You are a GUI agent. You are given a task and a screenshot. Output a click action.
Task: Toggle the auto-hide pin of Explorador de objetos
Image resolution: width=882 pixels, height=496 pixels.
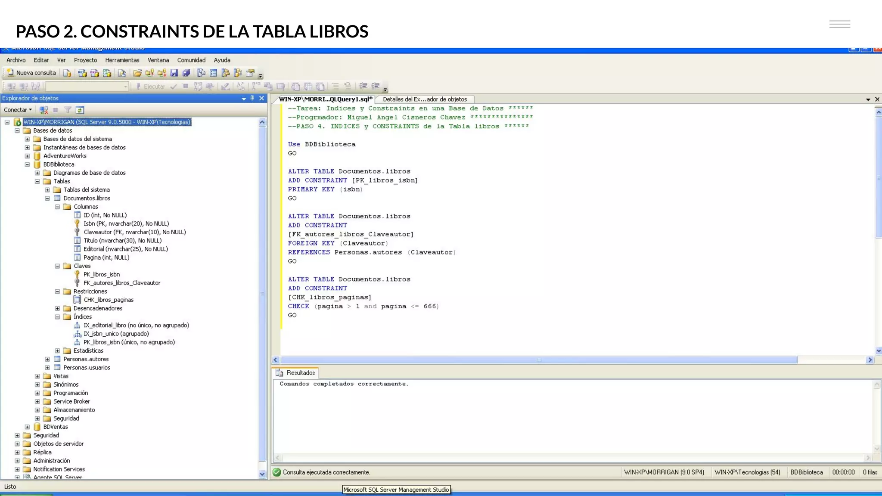252,98
